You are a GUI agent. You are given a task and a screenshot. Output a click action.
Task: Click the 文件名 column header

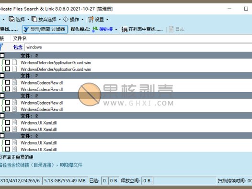click(x=20, y=38)
